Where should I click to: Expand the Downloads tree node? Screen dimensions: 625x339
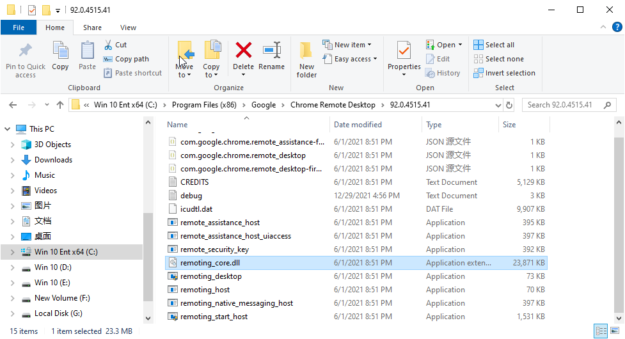pyautogui.click(x=12, y=160)
